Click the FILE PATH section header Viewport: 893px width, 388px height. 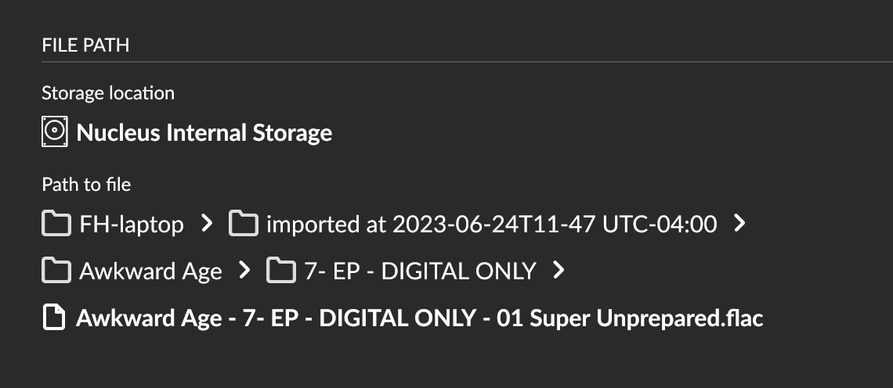coord(85,45)
